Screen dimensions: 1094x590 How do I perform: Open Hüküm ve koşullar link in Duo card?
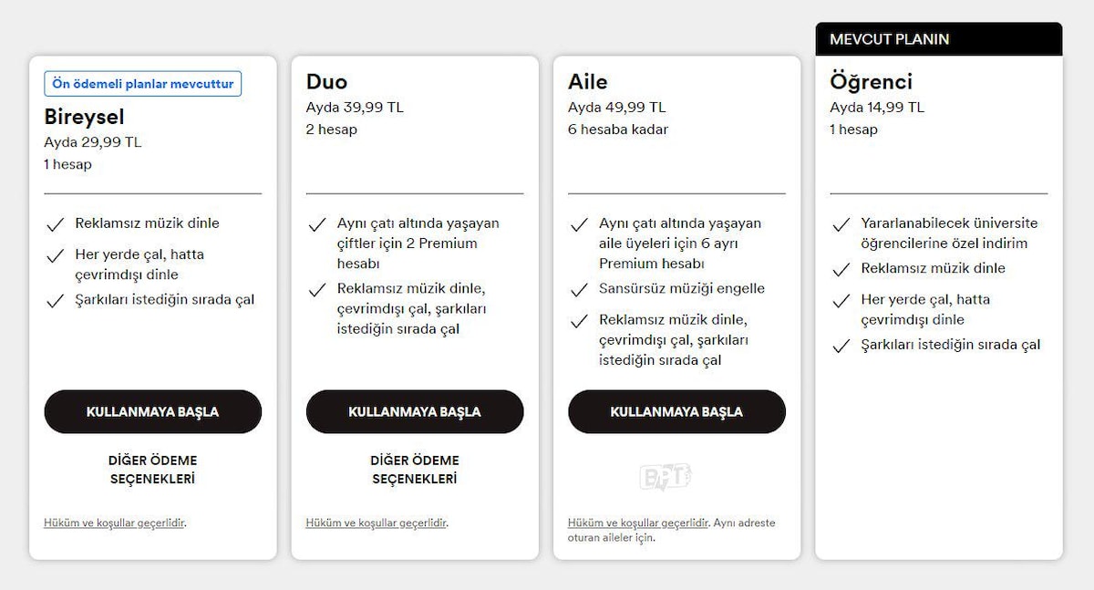click(376, 523)
